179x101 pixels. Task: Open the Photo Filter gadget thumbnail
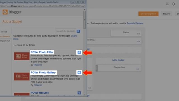click(22, 56)
